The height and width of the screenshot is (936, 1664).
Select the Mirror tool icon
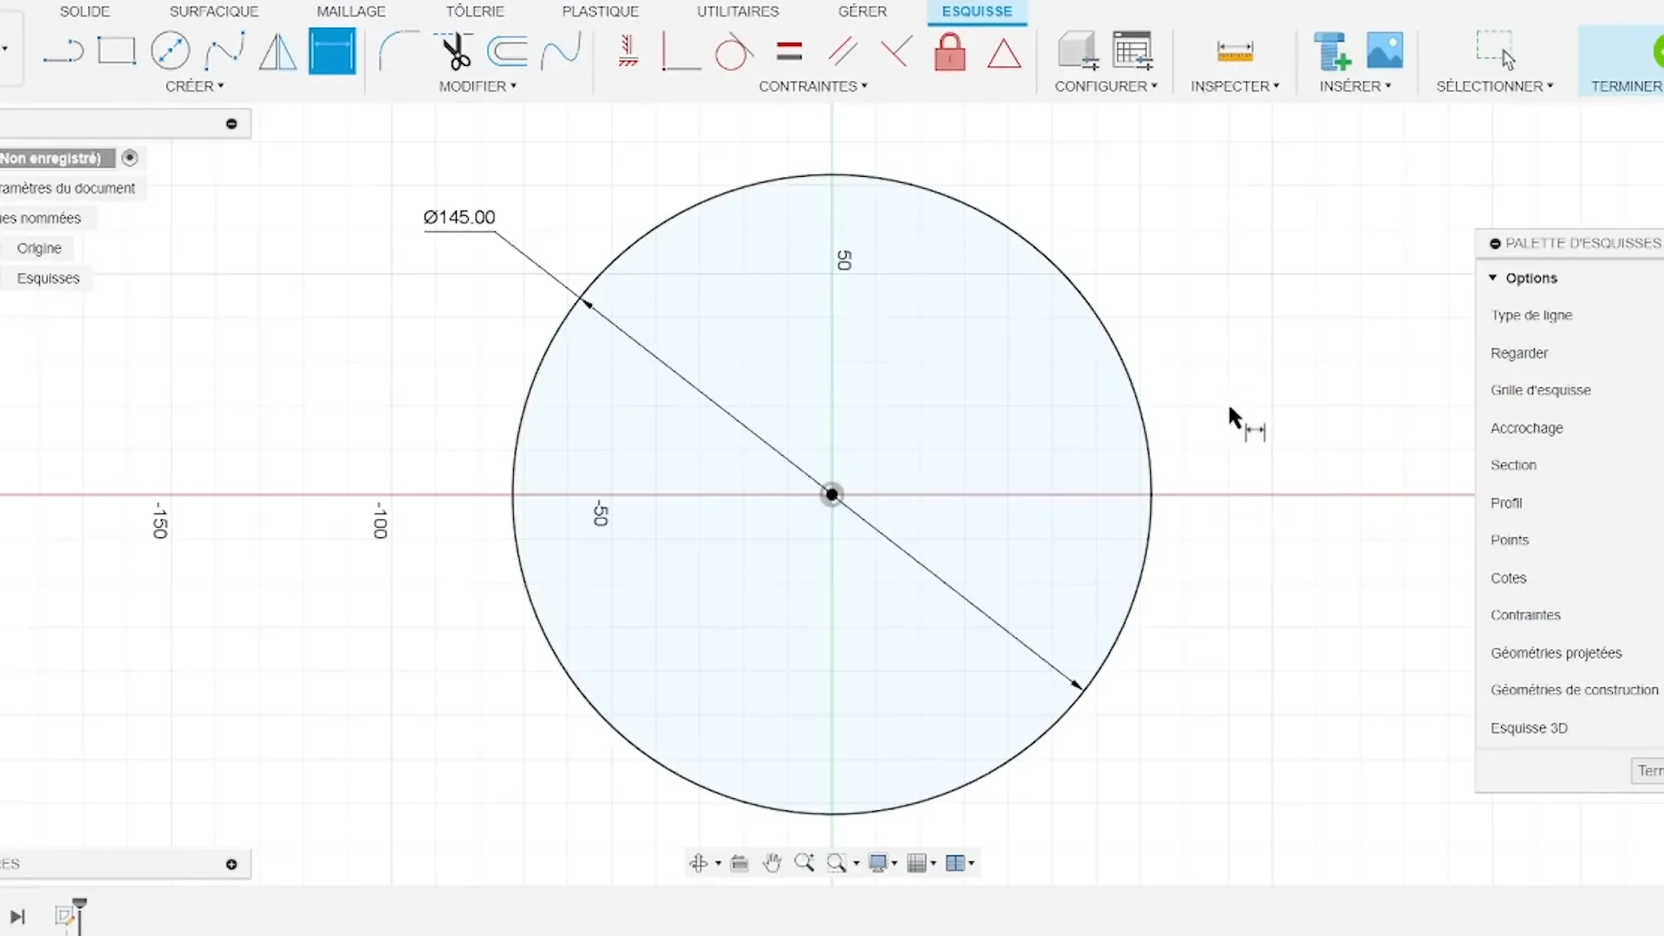[278, 51]
